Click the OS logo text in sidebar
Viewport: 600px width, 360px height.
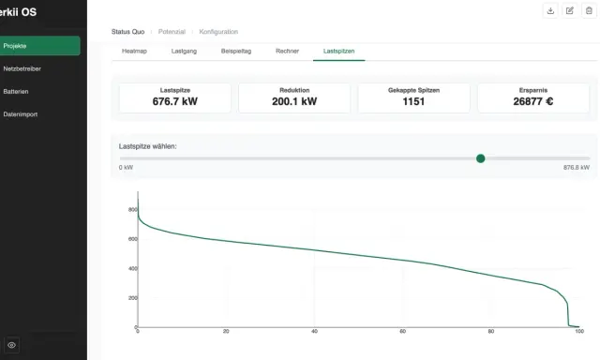18,12
